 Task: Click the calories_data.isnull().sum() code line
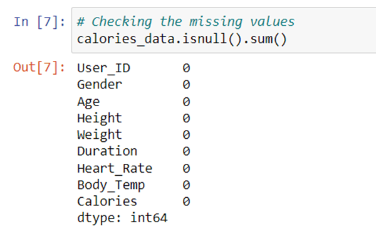tap(182, 40)
